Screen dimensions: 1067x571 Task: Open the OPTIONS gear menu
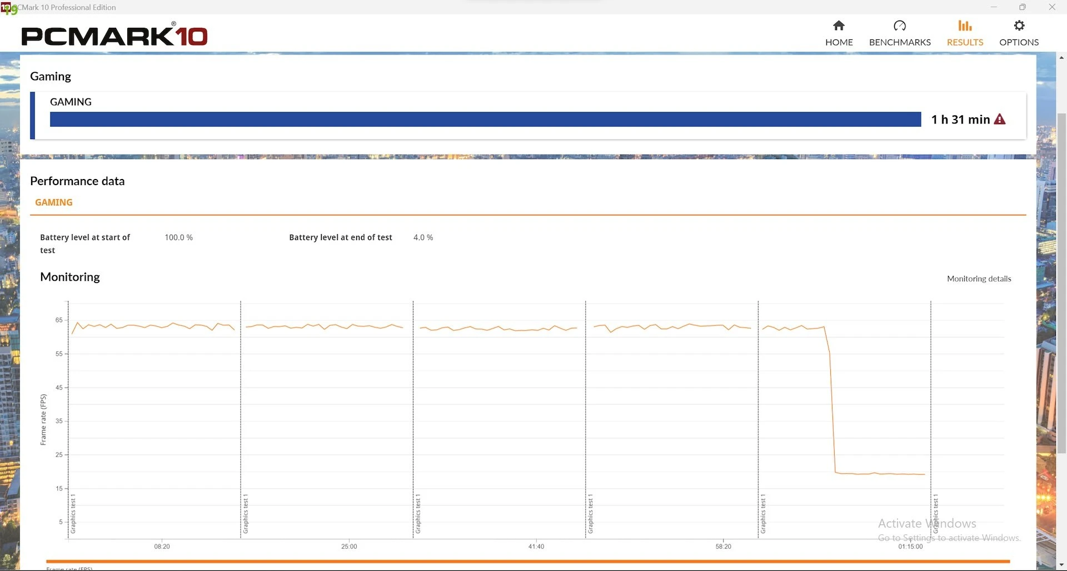pyautogui.click(x=1019, y=33)
